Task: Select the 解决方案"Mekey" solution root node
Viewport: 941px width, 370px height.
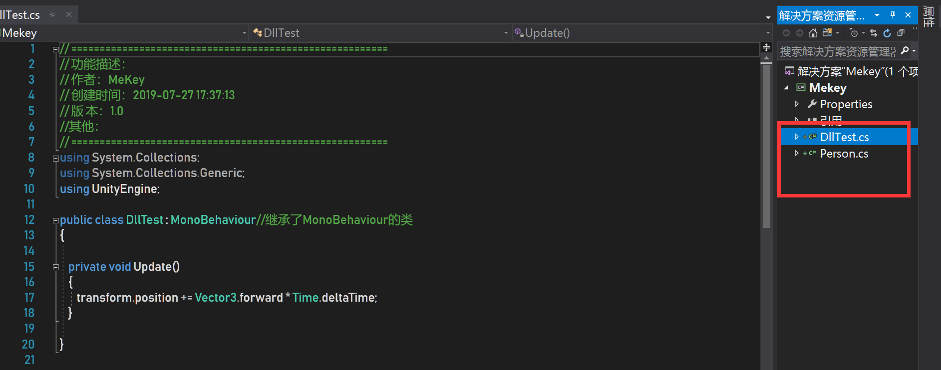Action: [858, 71]
